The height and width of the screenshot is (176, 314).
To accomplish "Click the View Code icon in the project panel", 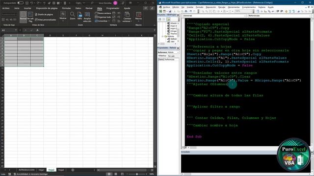I will pyautogui.click(x=160, y=20).
